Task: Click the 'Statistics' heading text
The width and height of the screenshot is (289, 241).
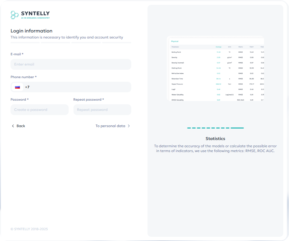Action: (215, 139)
